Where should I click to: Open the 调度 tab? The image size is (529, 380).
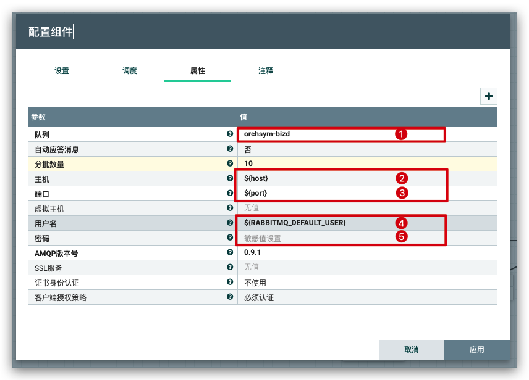coord(130,71)
